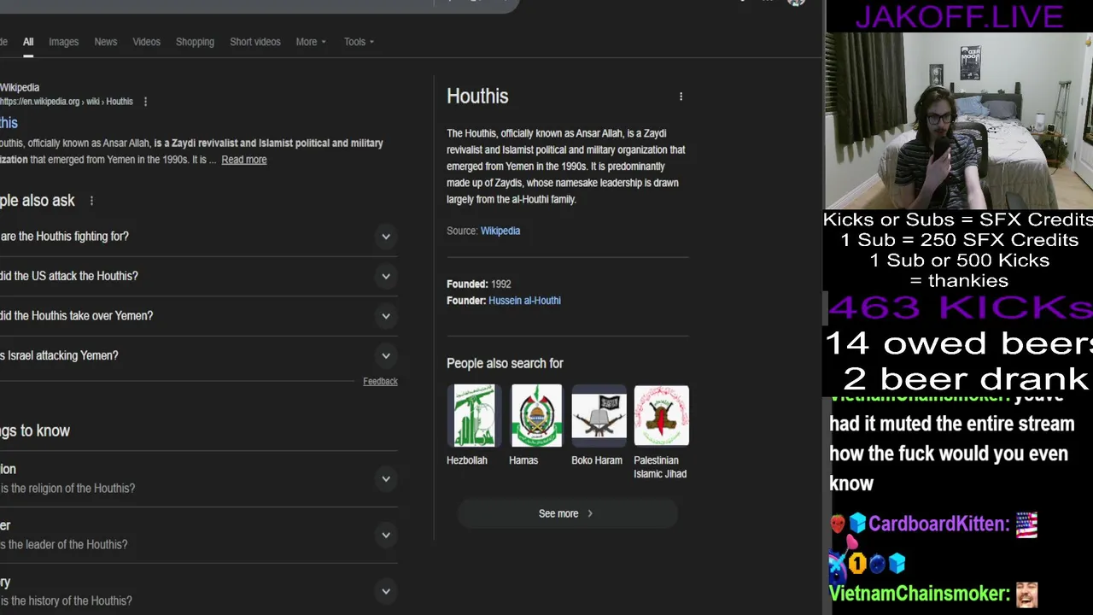The image size is (1093, 615).
Task: Click the 'Houthis' knowledge panel heading
Action: click(x=477, y=97)
